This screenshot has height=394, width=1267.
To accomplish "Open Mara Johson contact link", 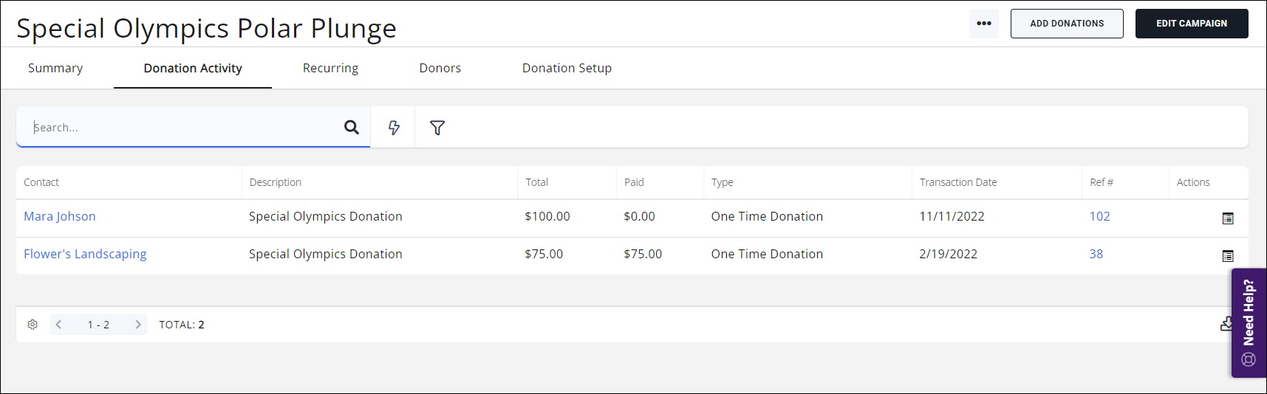I will [60, 216].
